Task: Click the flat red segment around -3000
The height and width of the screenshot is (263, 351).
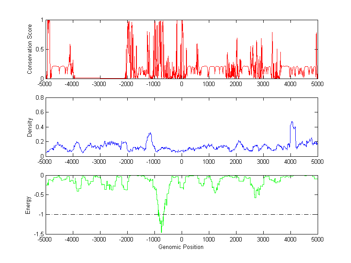Action: (100, 78)
